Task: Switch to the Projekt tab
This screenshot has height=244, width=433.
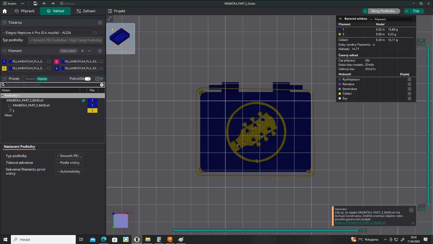Action: [x=117, y=11]
